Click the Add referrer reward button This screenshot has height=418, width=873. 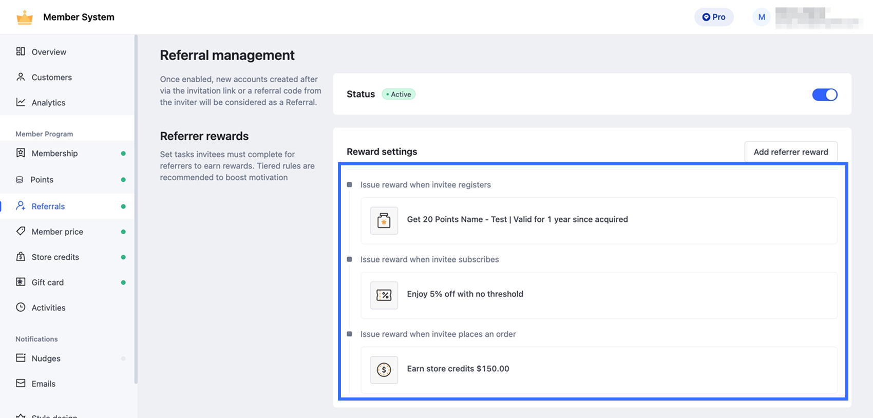(x=790, y=152)
